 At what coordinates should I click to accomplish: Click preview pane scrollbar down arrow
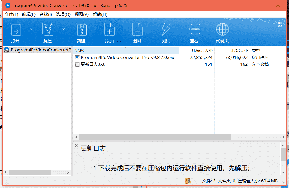point(283,172)
